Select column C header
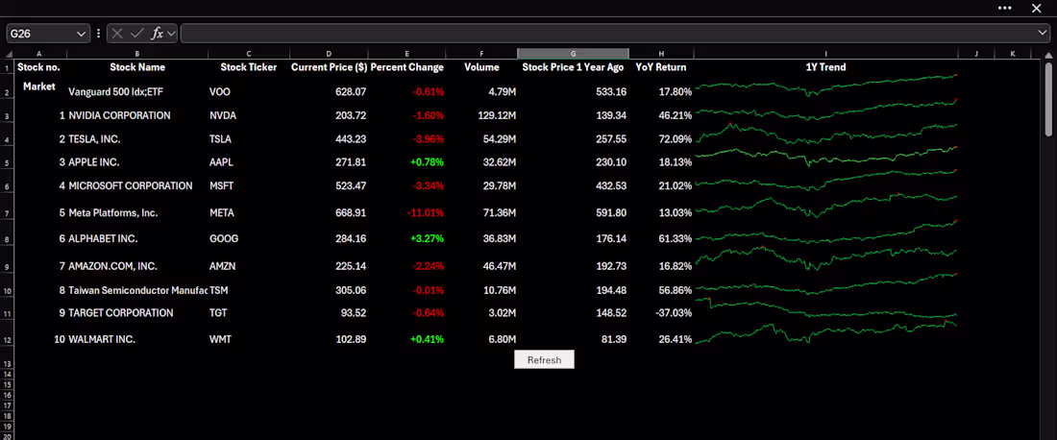 point(249,54)
